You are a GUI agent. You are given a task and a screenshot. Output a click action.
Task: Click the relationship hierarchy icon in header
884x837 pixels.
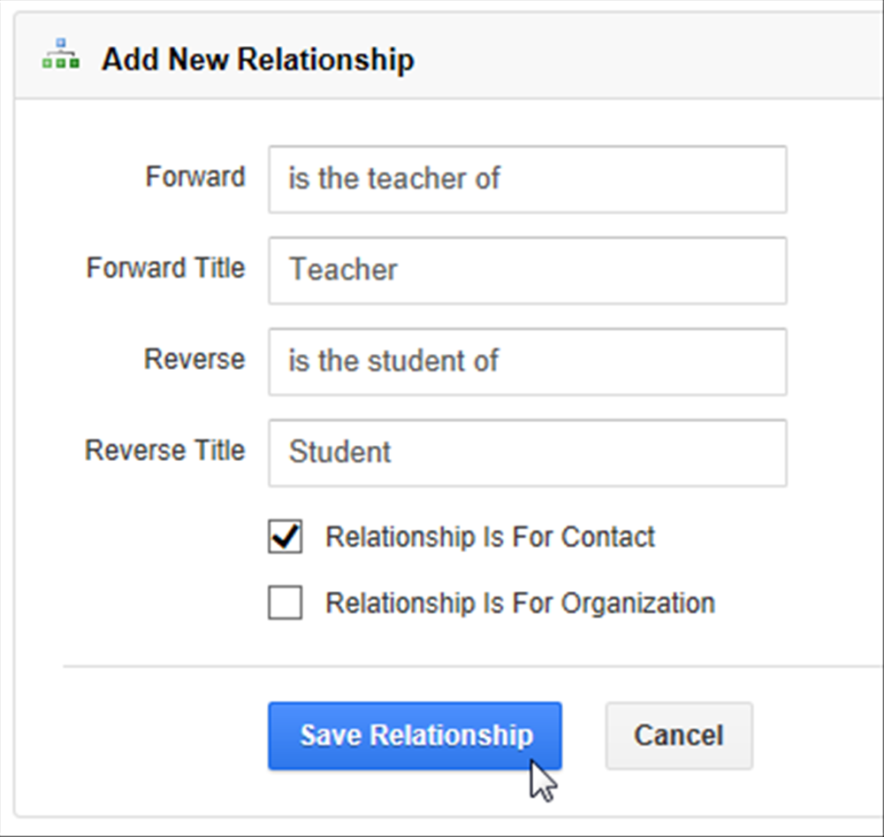click(61, 54)
